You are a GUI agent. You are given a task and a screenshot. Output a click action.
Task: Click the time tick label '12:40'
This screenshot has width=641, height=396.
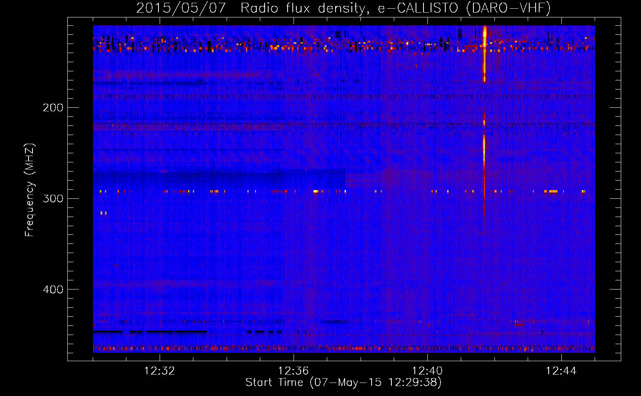[427, 371]
